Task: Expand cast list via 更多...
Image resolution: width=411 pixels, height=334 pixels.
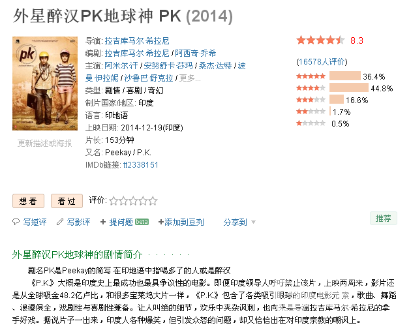Action: click(190, 78)
